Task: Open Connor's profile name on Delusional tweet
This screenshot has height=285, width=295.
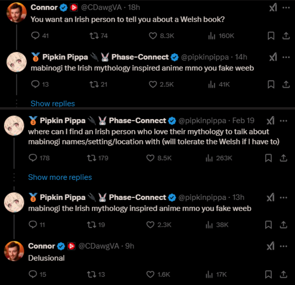Action: coord(41,246)
